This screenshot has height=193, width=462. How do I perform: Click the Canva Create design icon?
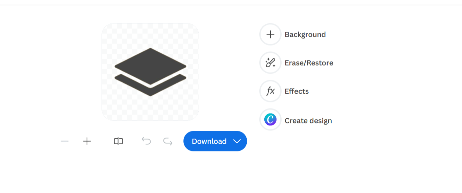[270, 120]
